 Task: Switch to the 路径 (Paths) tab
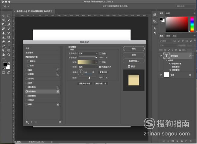point(174,36)
